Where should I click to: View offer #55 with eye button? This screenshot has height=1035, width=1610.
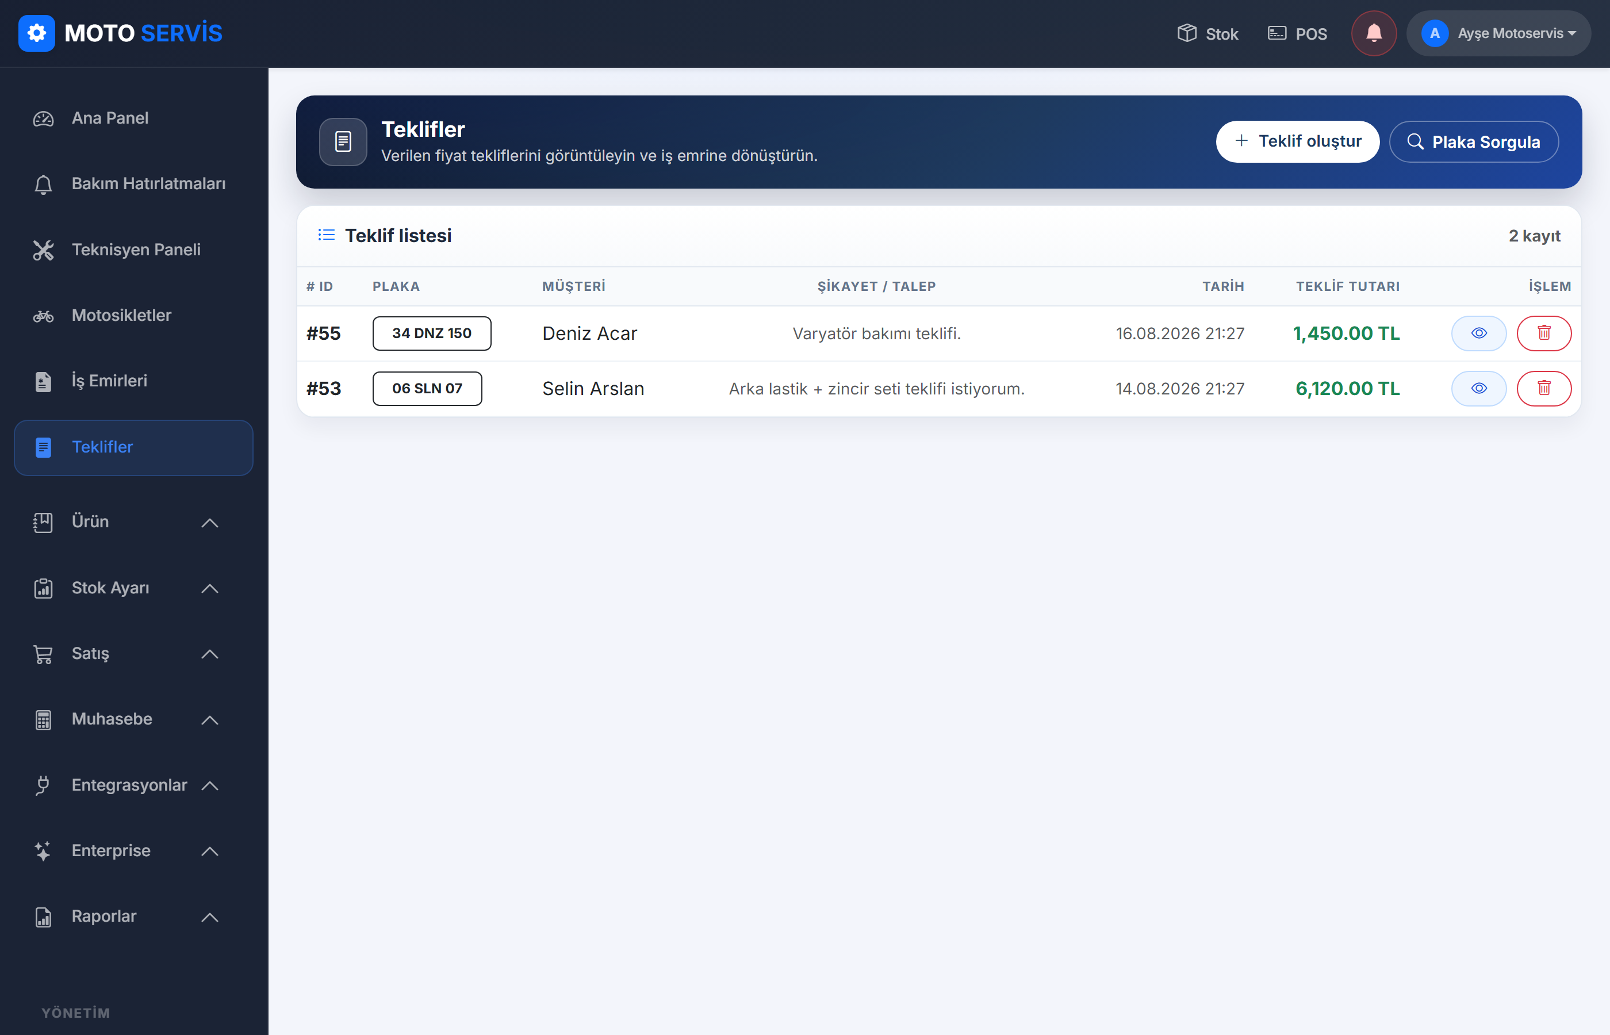click(1478, 333)
